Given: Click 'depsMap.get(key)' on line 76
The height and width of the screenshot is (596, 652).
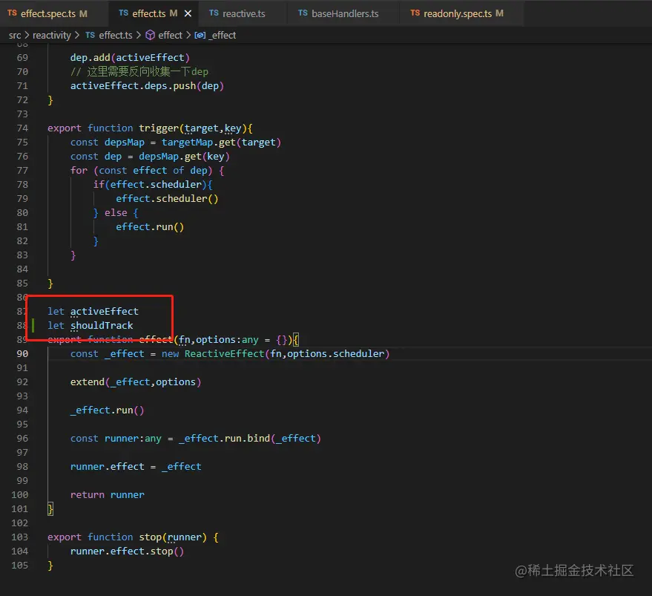Looking at the screenshot, I should 184,157.
